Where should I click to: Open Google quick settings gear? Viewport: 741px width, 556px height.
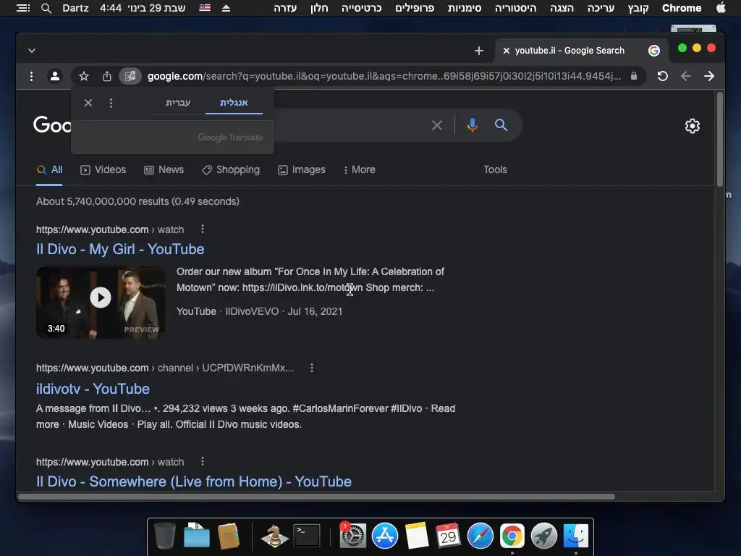click(693, 126)
